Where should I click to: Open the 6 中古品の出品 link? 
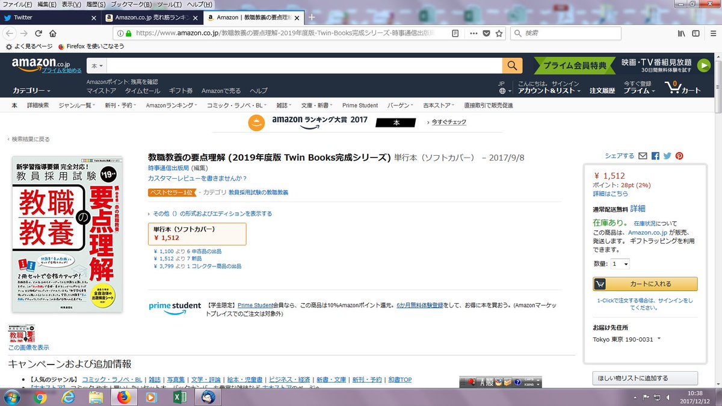(204, 251)
